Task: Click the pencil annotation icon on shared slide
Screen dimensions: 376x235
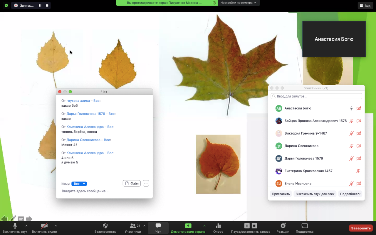Action: [13, 219]
